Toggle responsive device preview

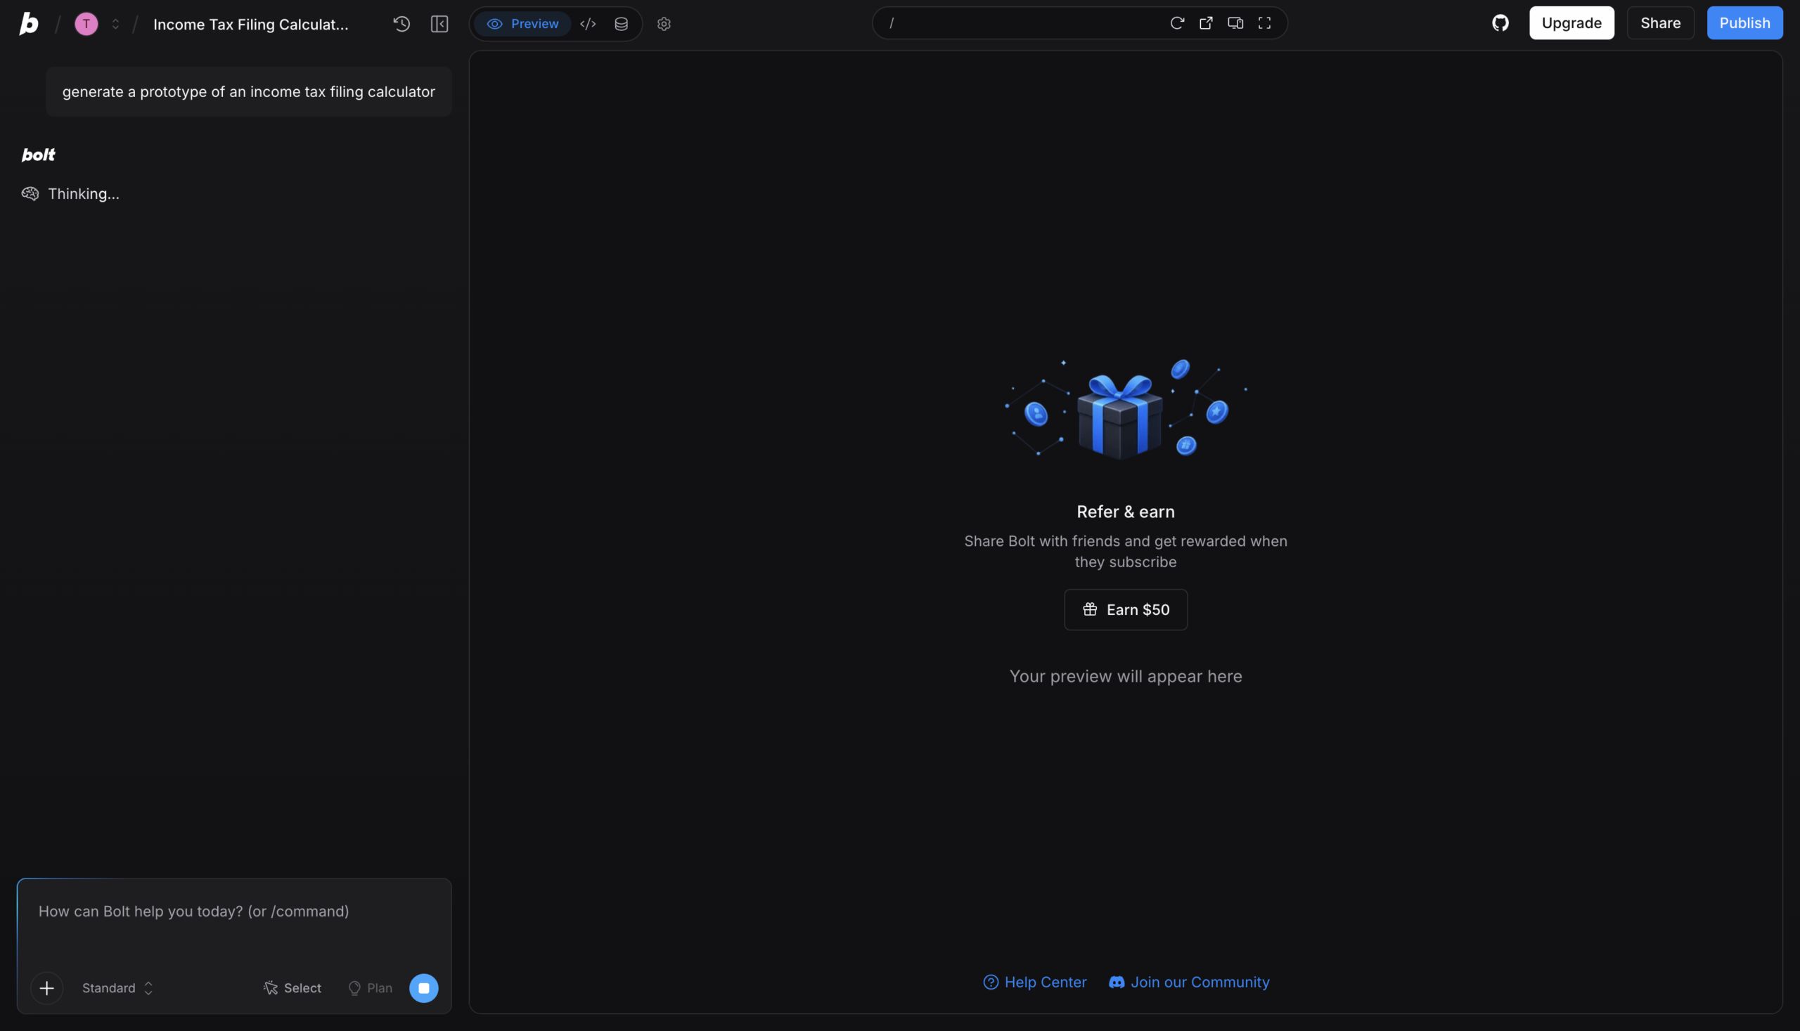(1235, 23)
